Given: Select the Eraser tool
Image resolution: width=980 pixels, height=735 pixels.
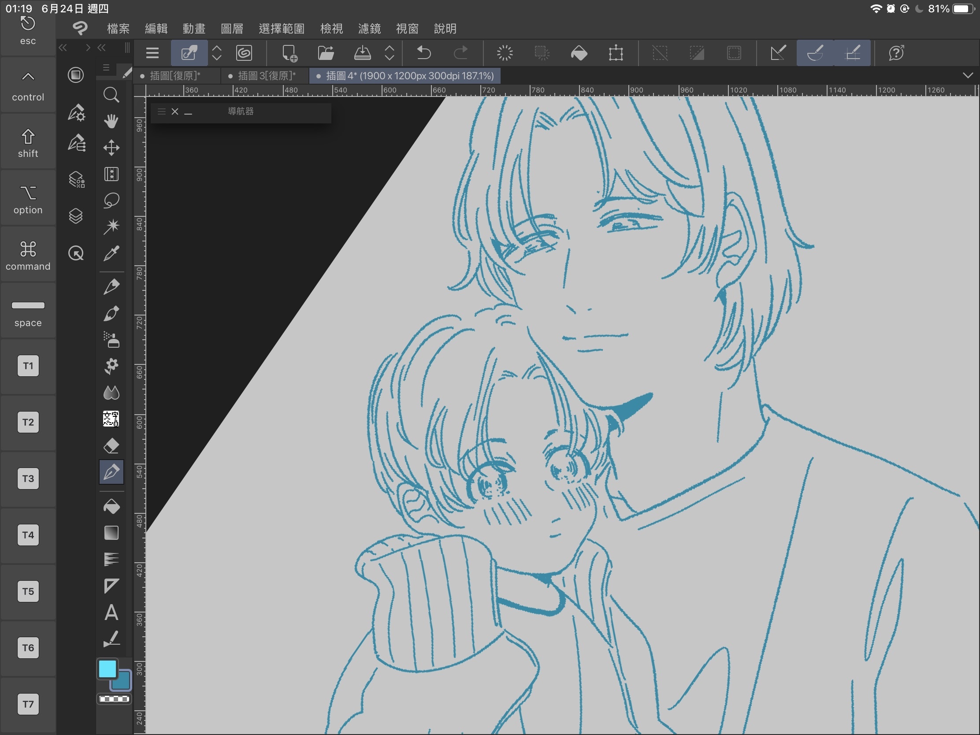Looking at the screenshot, I should (x=111, y=445).
